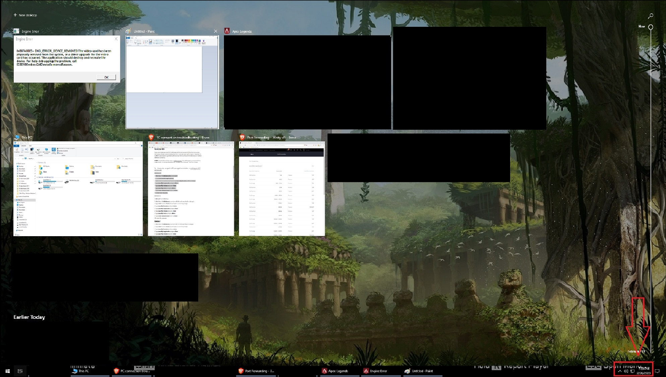Open the Action Center notifications icon
The height and width of the screenshot is (377, 666).
[x=657, y=371]
